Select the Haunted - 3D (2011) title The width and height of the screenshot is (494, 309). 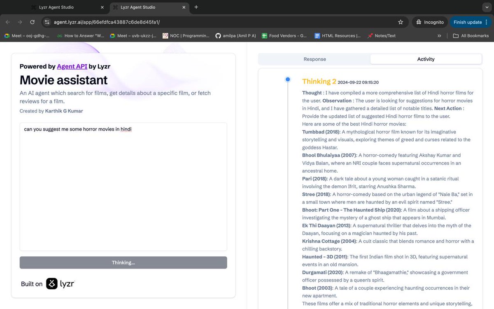click(x=325, y=257)
